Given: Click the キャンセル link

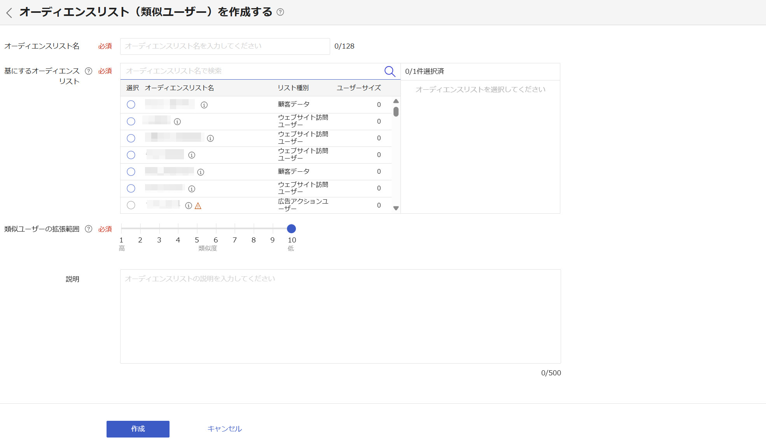Looking at the screenshot, I should click(x=225, y=429).
